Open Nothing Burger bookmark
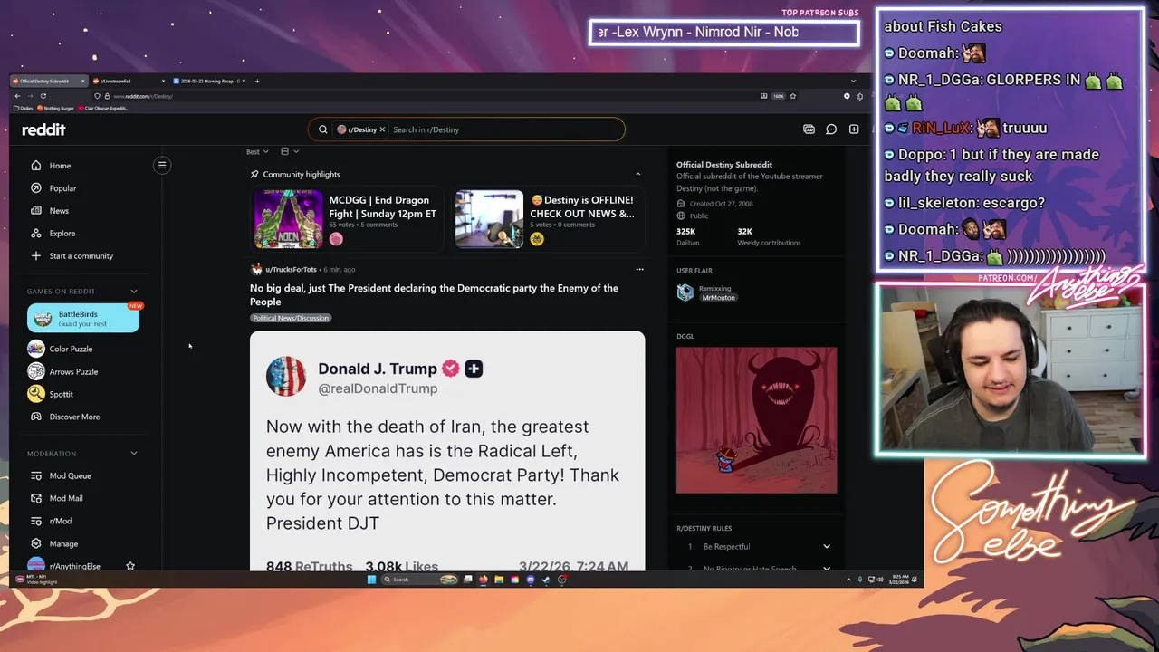The image size is (1159, 652). (x=57, y=108)
